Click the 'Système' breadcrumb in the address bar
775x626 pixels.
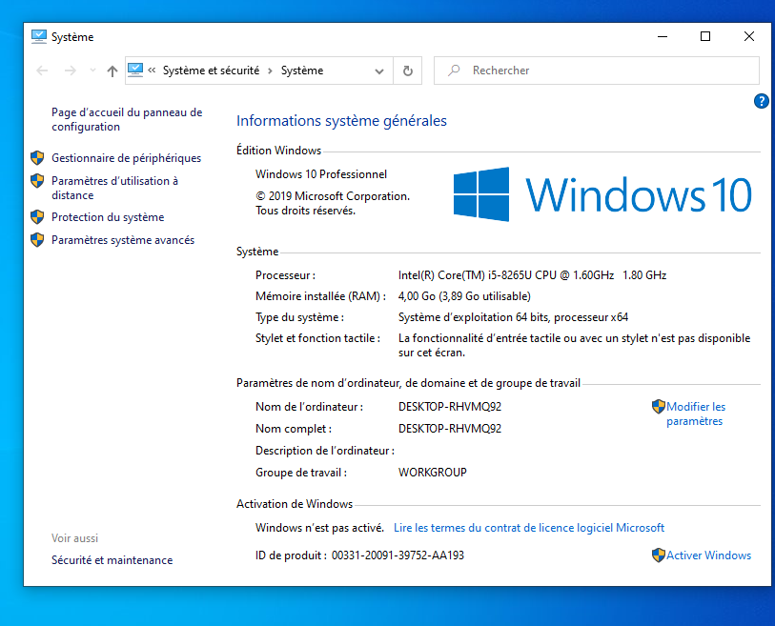pos(302,71)
